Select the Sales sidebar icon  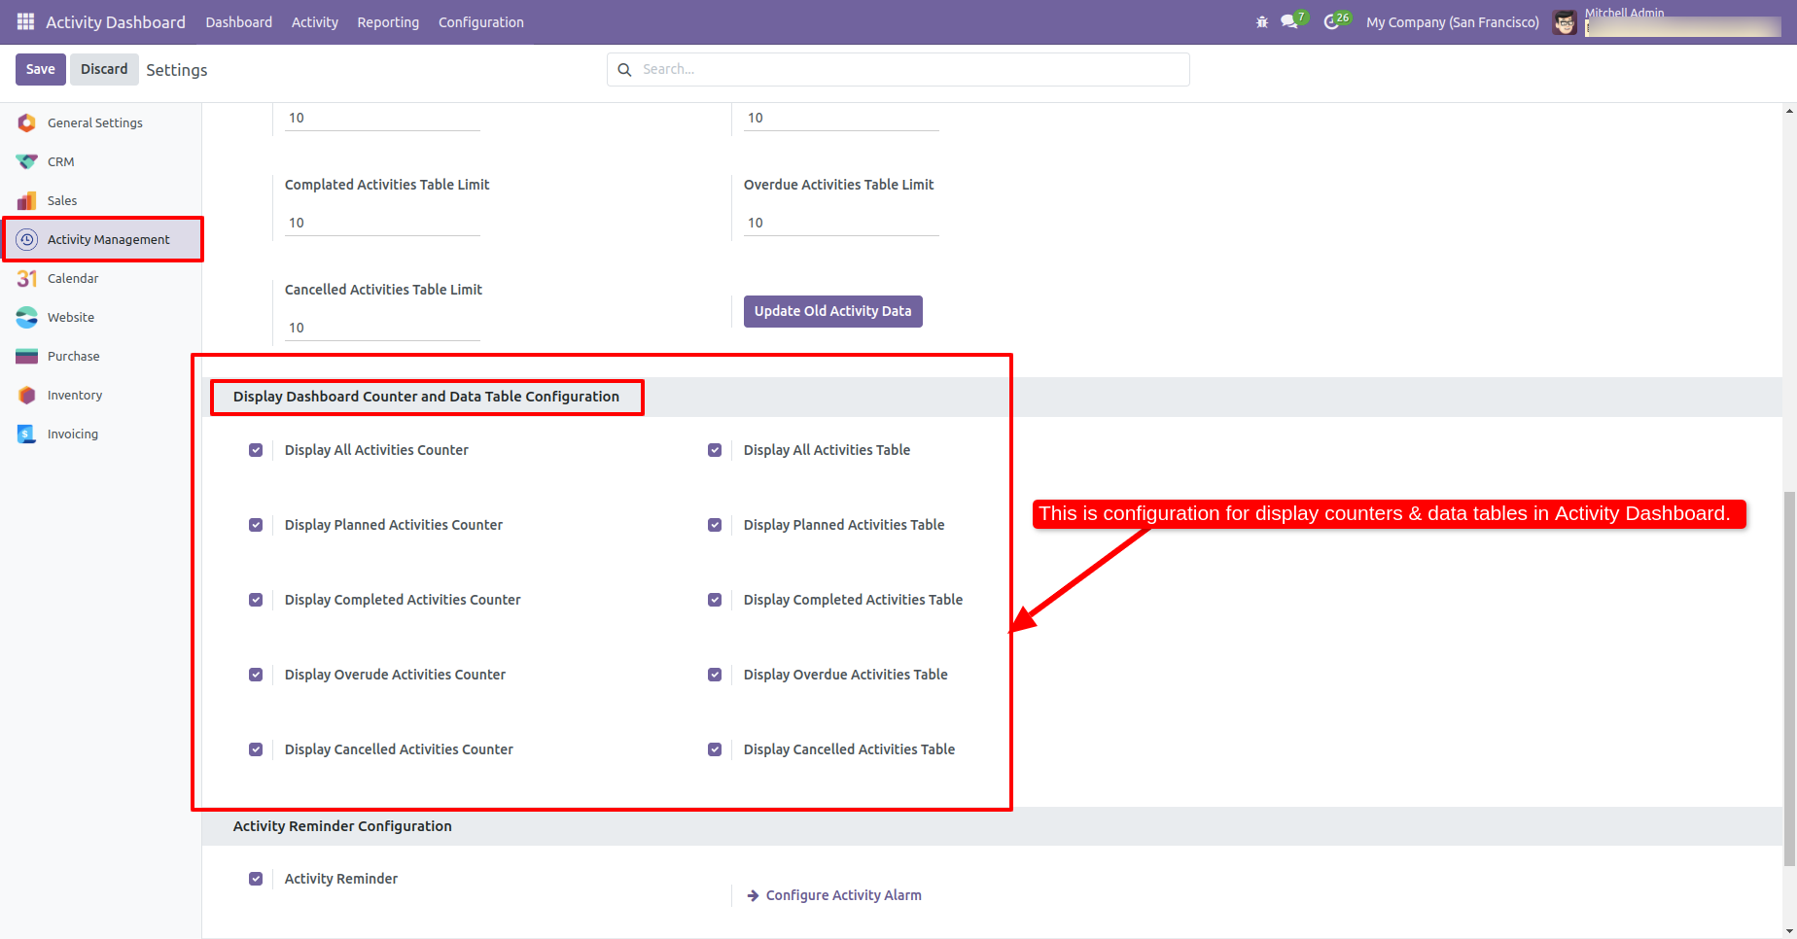point(27,200)
